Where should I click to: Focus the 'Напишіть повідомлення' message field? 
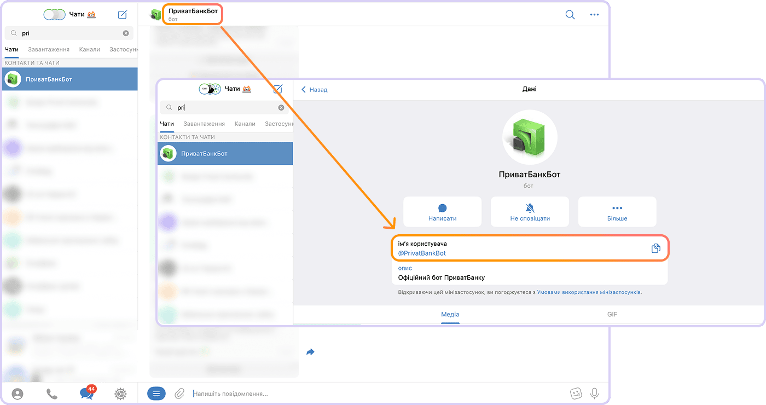tap(378, 394)
